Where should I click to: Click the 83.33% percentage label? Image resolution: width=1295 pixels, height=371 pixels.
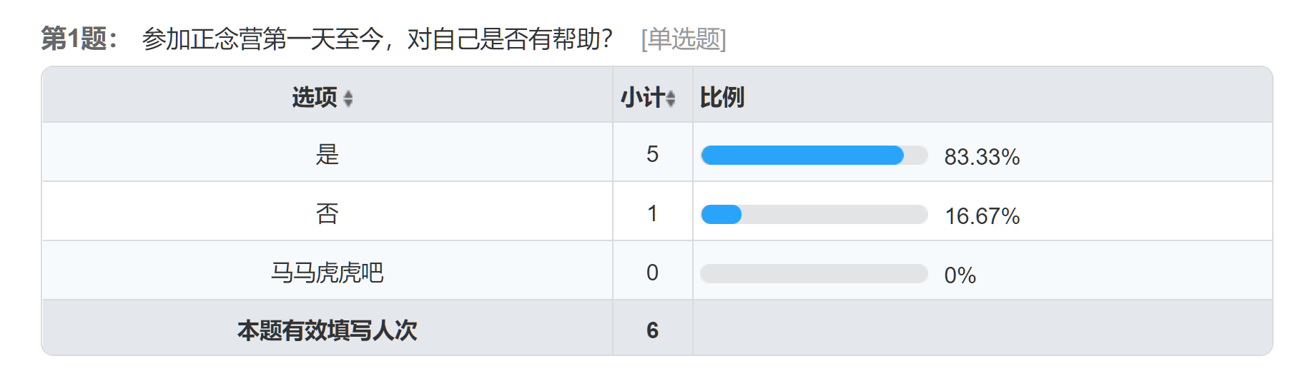tap(982, 157)
